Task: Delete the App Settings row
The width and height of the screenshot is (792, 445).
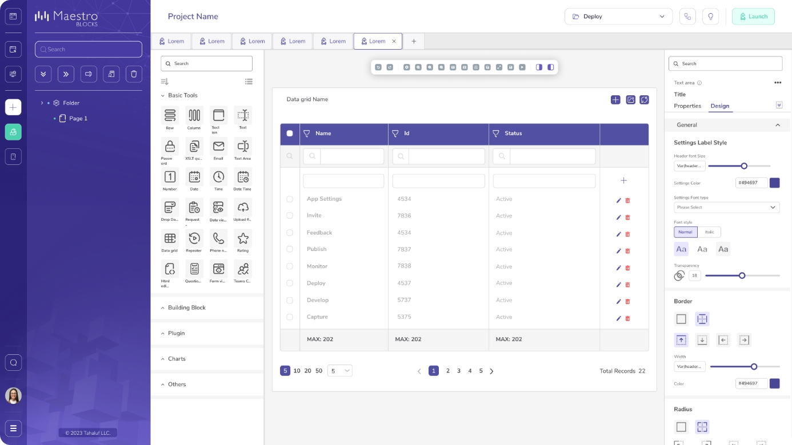Action: click(627, 201)
